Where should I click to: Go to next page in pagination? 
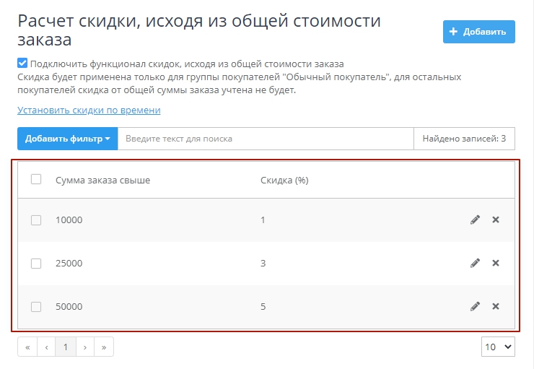coord(84,347)
